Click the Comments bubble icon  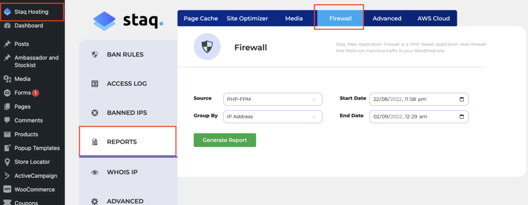(x=7, y=120)
